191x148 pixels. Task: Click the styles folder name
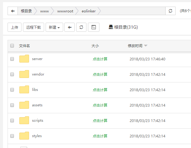pyautogui.click(x=37, y=136)
